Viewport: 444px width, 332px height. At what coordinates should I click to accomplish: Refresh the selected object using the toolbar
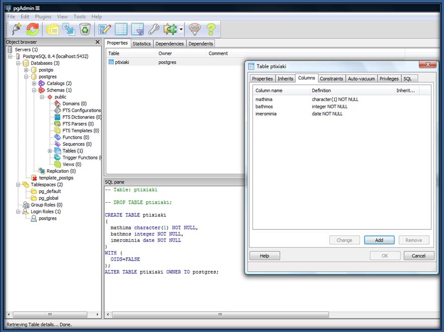pos(33,29)
